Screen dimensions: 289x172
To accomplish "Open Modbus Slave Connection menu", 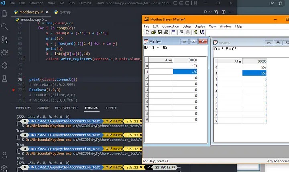I will tap(171, 26).
